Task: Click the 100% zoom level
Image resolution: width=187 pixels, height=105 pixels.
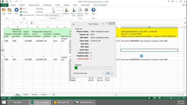Action: [x=183, y=98]
